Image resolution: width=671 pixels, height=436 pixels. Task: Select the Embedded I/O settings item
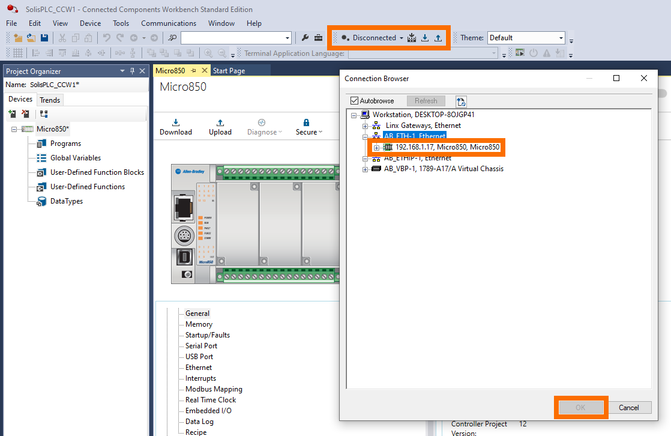click(x=208, y=411)
